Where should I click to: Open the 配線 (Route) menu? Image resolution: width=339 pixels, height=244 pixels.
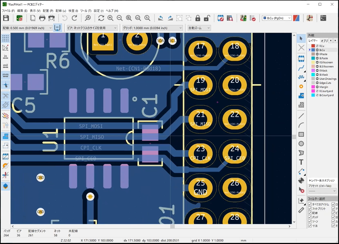pos(61,11)
